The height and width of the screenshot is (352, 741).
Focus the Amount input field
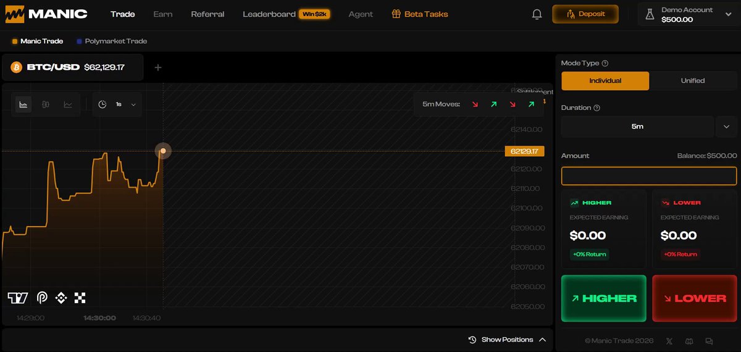click(649, 176)
